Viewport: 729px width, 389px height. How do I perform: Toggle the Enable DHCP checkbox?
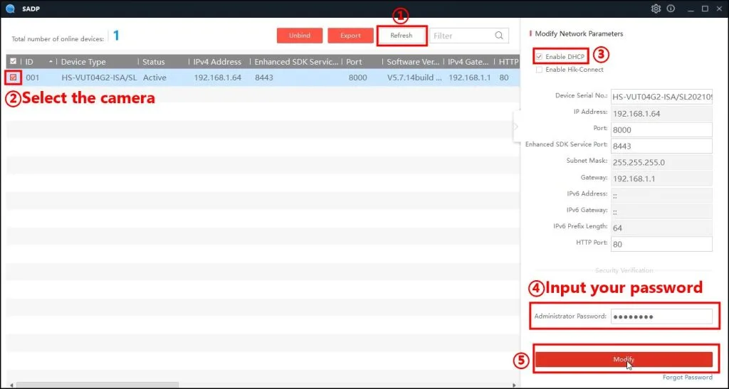539,57
